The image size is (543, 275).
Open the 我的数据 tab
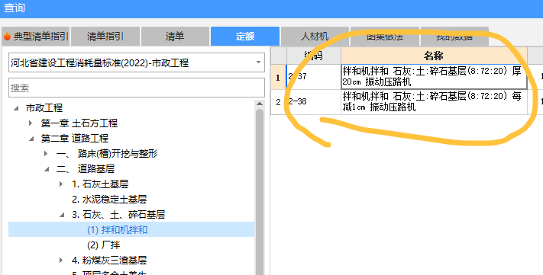[x=454, y=37]
